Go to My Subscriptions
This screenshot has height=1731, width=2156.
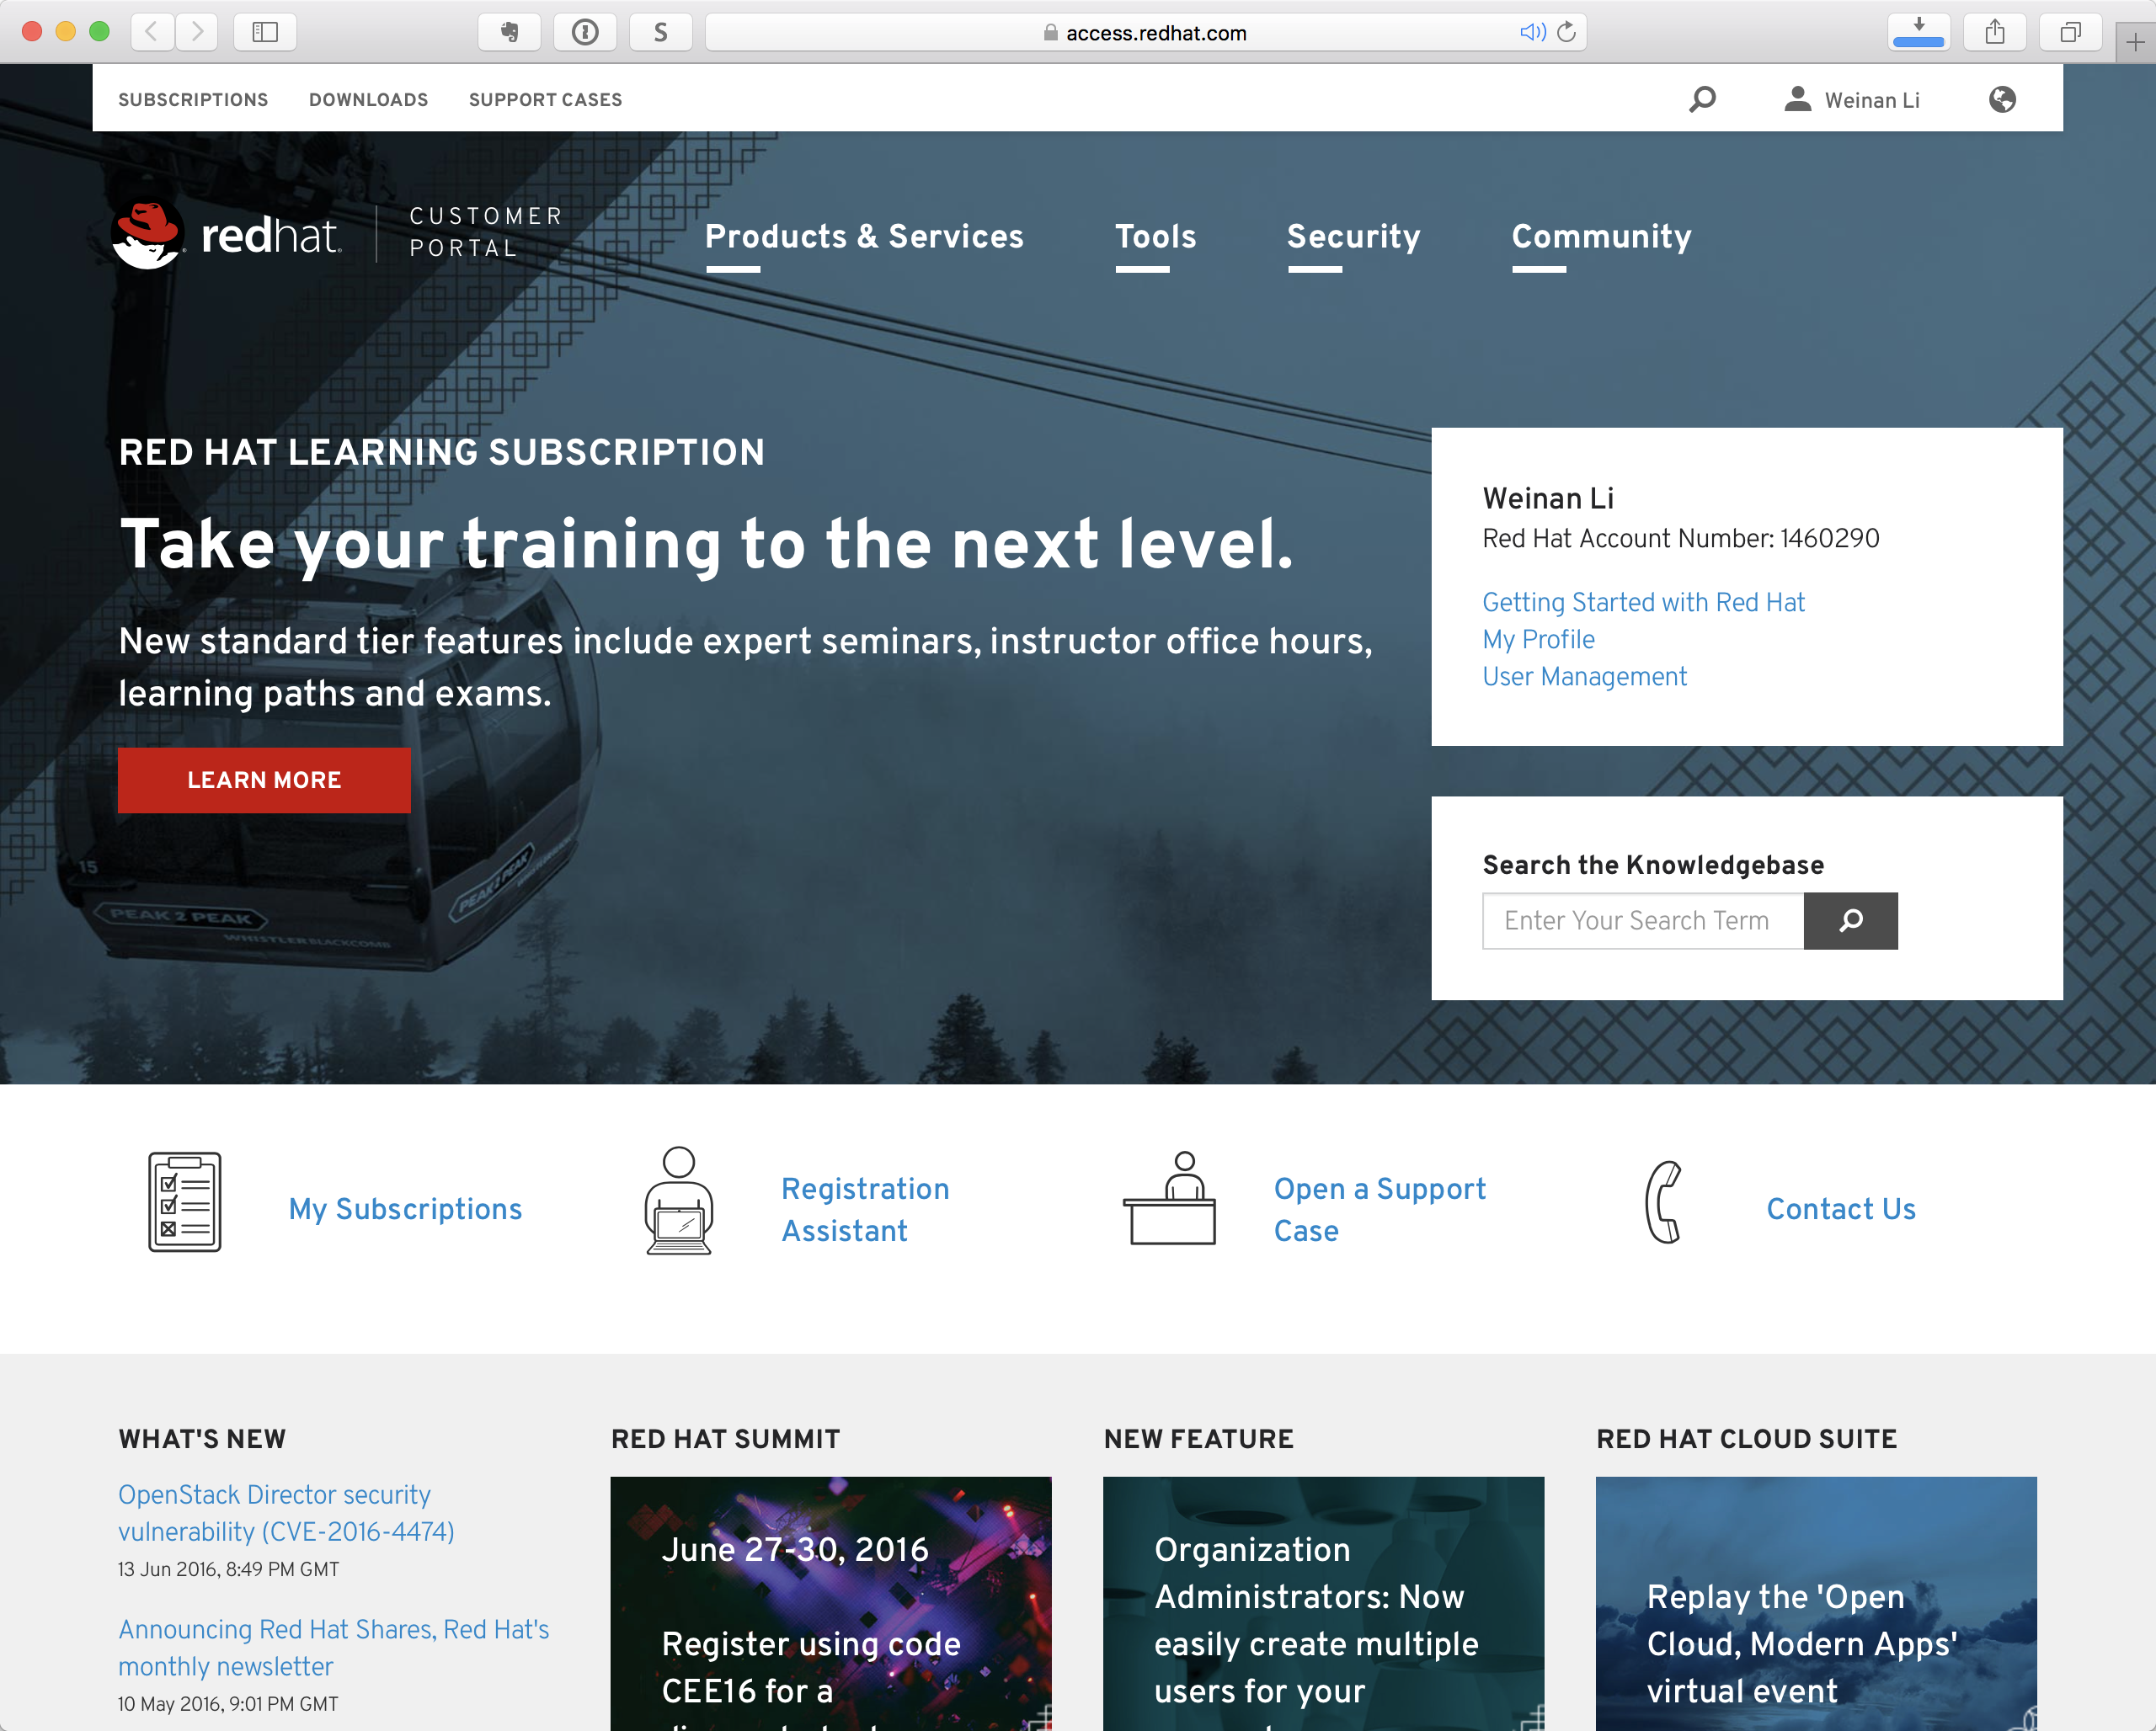(405, 1208)
